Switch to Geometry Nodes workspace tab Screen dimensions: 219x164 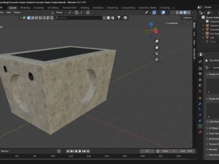(147, 8)
